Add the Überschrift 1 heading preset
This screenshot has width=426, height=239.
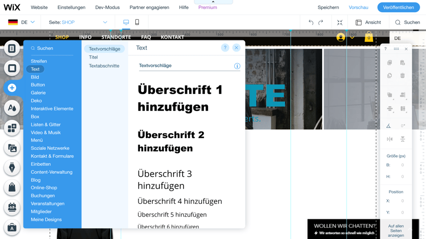(x=180, y=98)
